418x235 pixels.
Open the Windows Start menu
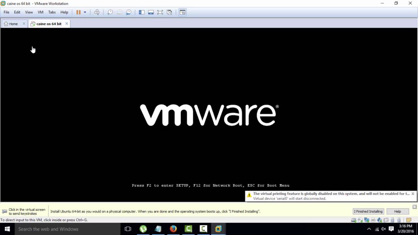[8, 229]
